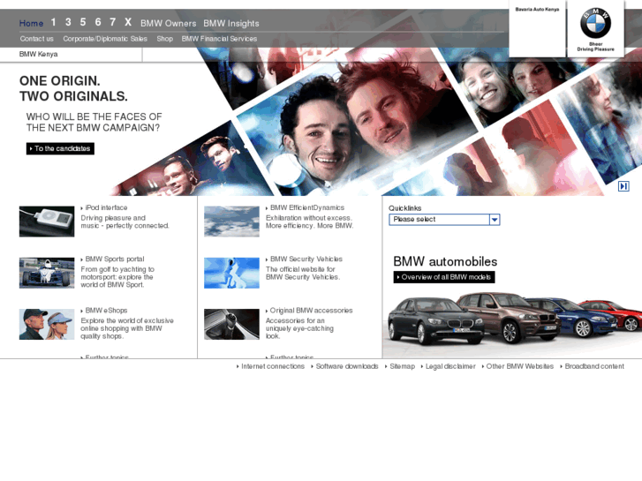
Task: Click the blue Security Vehicles thumbnail
Action: coord(231,273)
